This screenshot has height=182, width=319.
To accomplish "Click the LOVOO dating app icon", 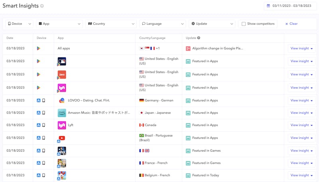I will (x=62, y=100).
